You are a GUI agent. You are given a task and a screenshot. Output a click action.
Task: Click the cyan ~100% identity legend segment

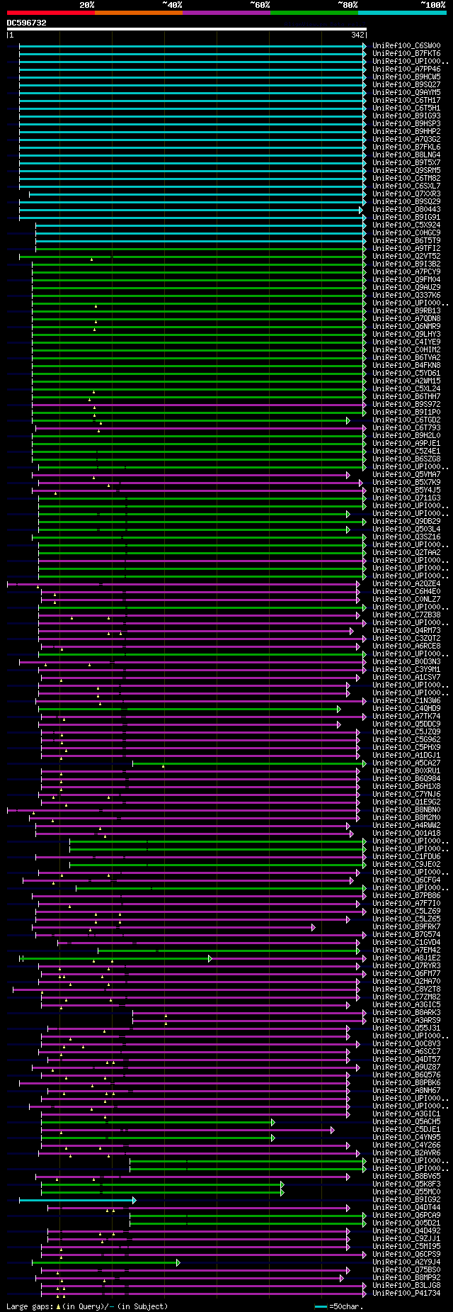[x=402, y=13]
